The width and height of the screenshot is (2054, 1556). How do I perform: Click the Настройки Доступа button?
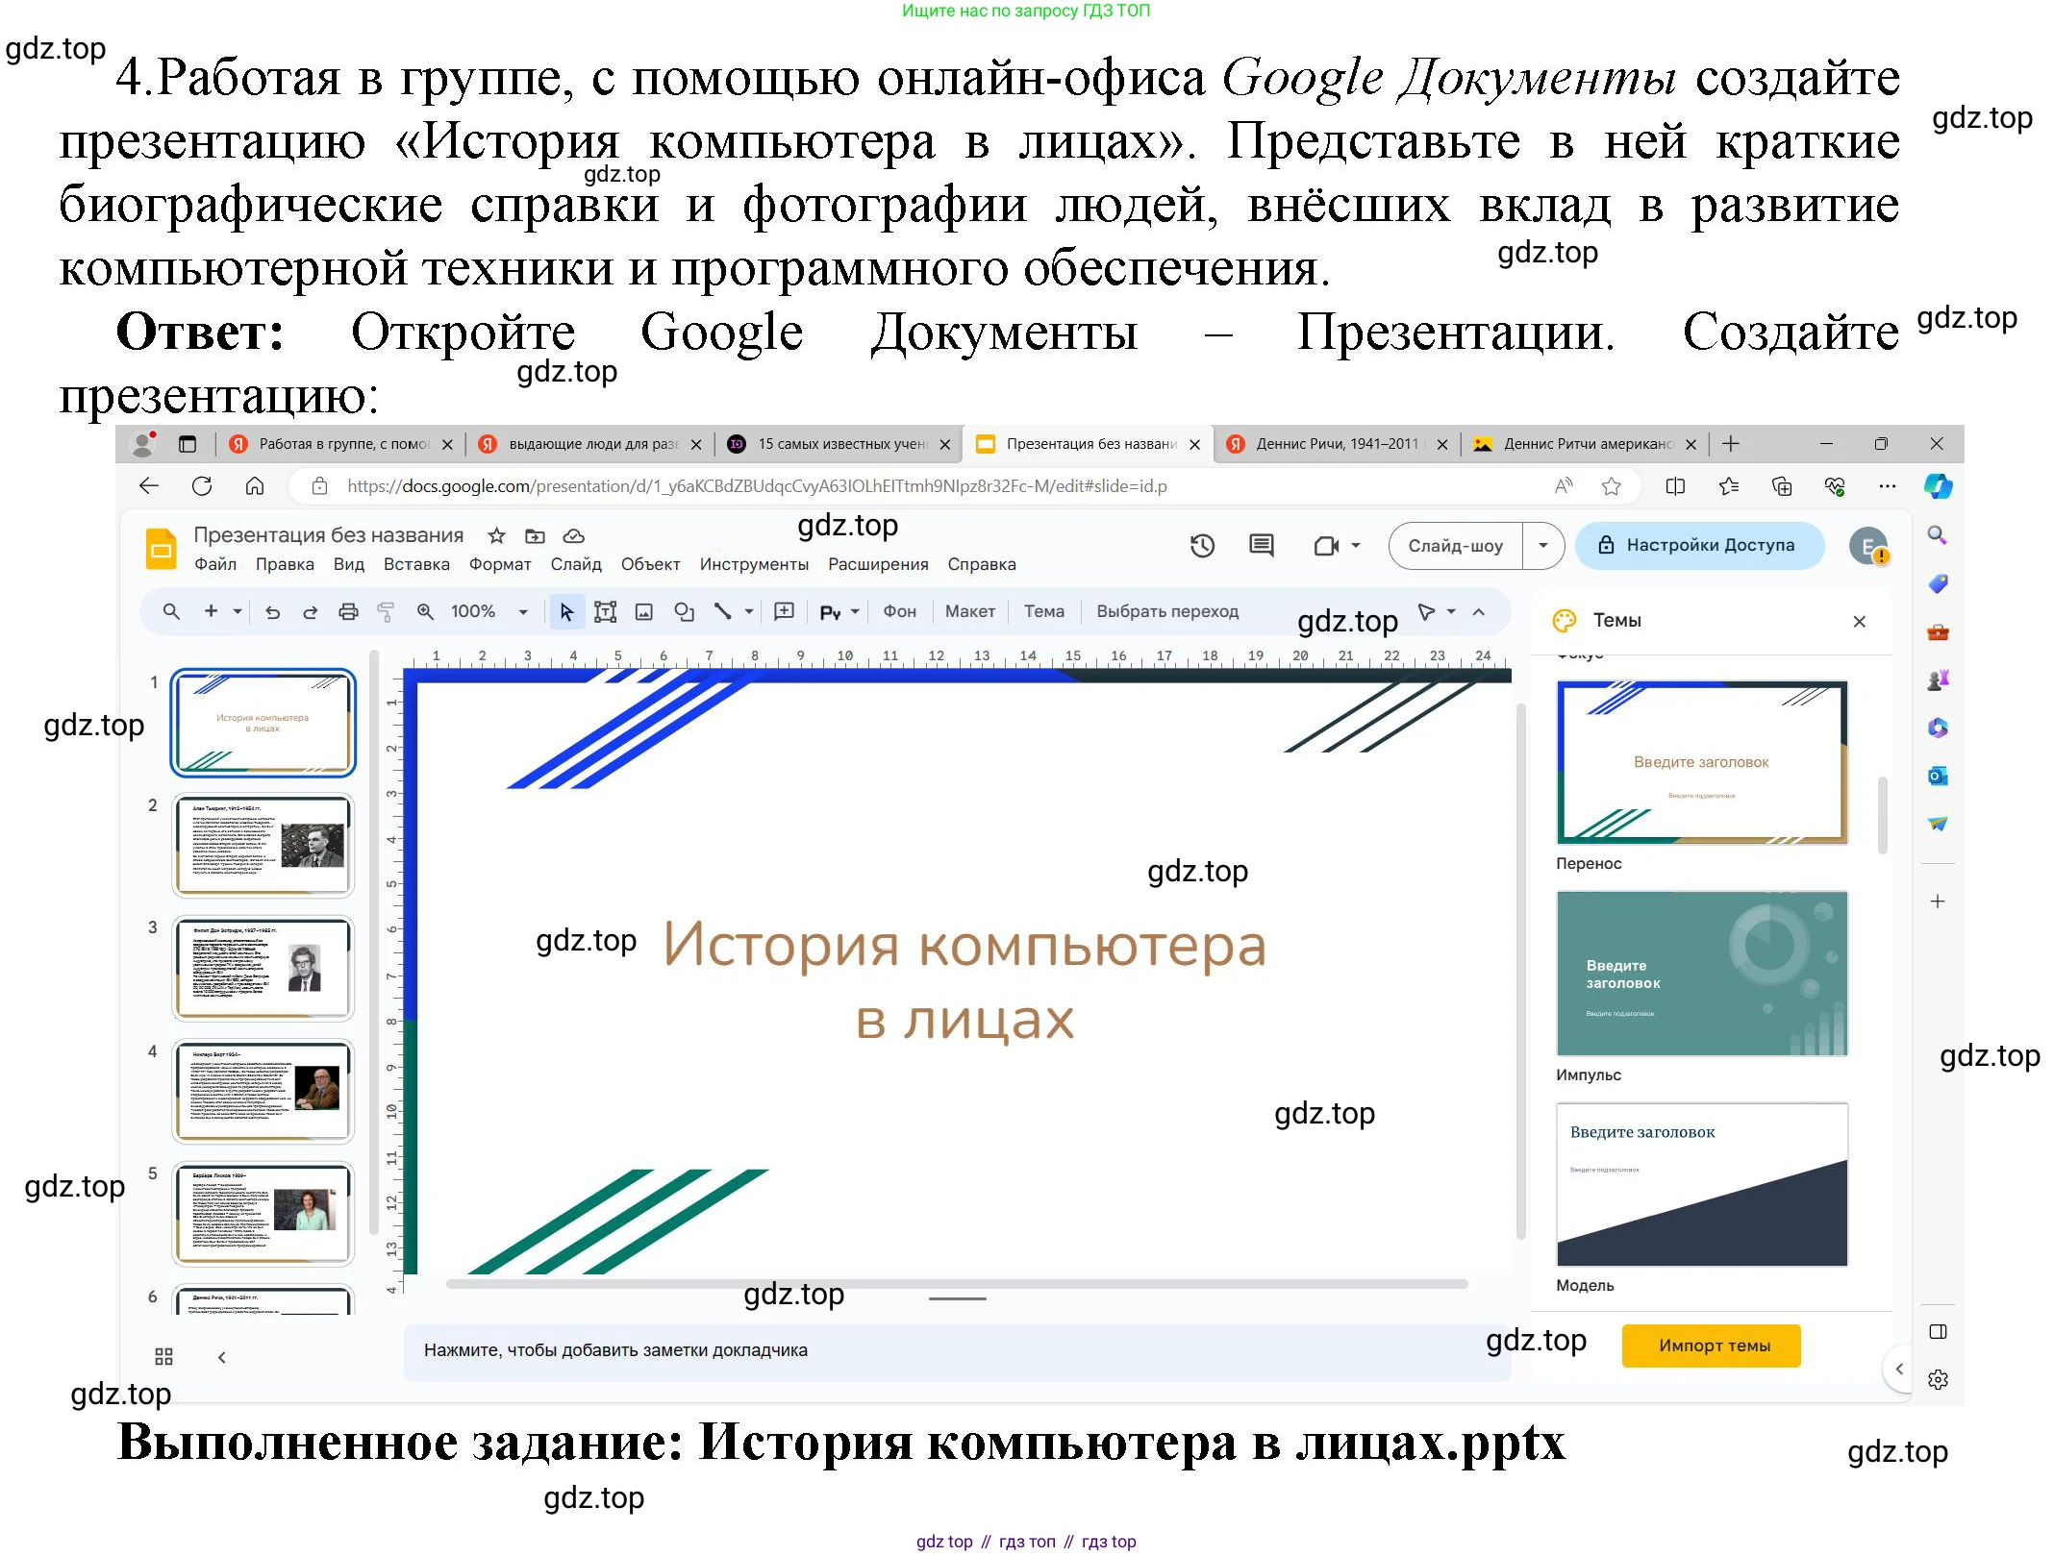pos(1699,545)
